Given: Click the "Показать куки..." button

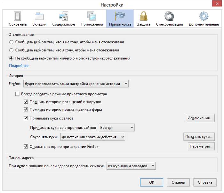Looking at the screenshot, I should click(x=198, y=137).
